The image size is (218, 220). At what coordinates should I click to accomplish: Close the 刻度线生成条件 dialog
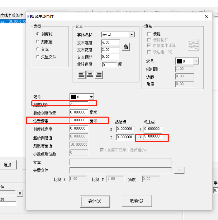click(x=206, y=16)
